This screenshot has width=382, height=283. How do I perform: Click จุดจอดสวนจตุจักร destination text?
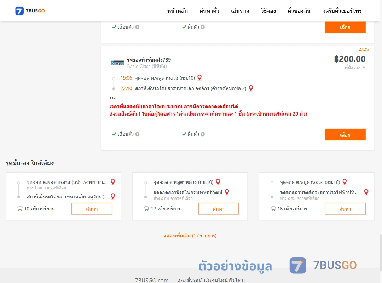coord(320,192)
